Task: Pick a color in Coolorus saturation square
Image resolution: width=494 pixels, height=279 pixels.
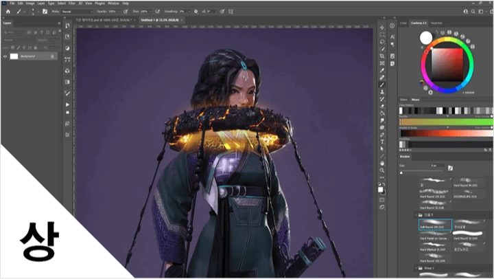Action: pyautogui.click(x=447, y=65)
